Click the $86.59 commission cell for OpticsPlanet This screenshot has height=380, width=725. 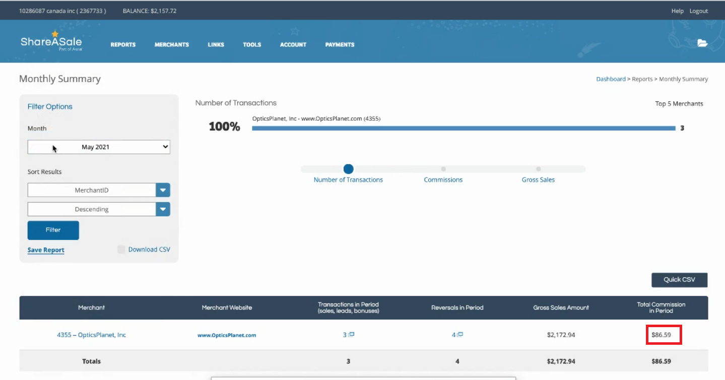pyautogui.click(x=662, y=335)
